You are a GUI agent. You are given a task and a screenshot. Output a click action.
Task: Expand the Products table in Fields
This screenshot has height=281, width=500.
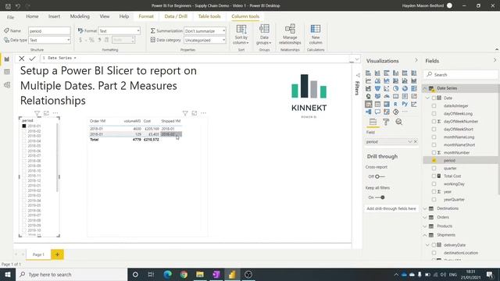click(x=425, y=226)
